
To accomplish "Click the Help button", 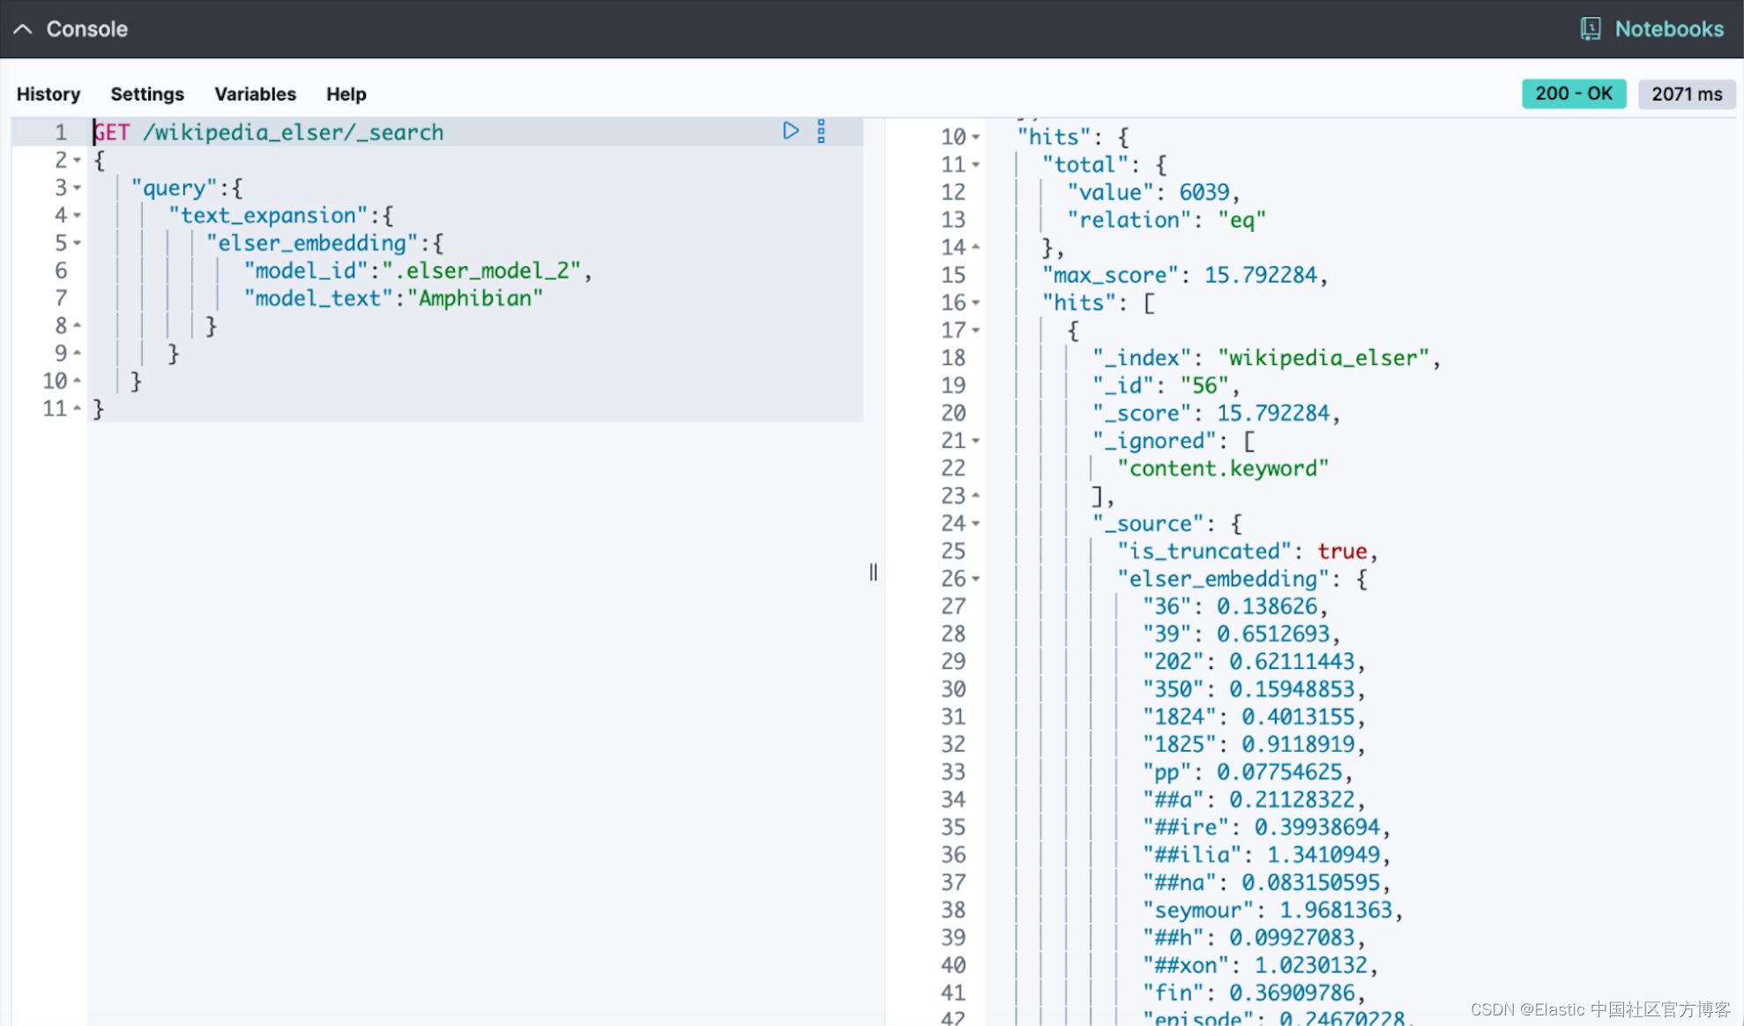I will tap(346, 94).
